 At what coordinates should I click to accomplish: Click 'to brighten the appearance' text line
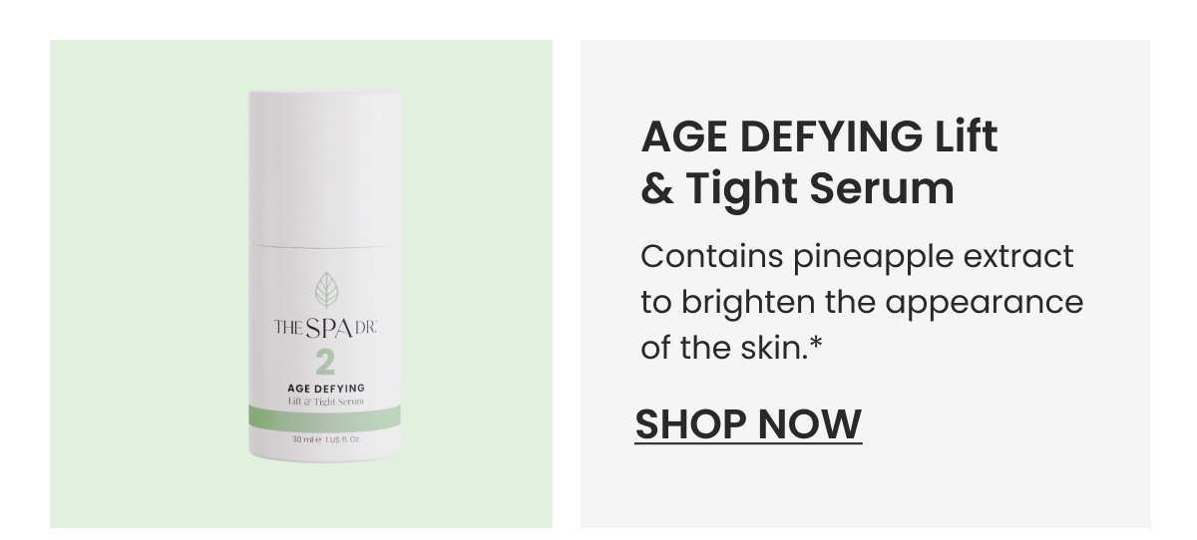tap(862, 303)
